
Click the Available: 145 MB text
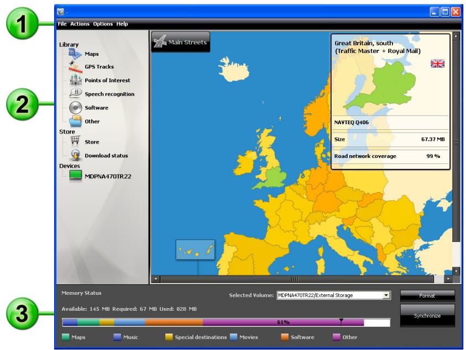point(86,309)
